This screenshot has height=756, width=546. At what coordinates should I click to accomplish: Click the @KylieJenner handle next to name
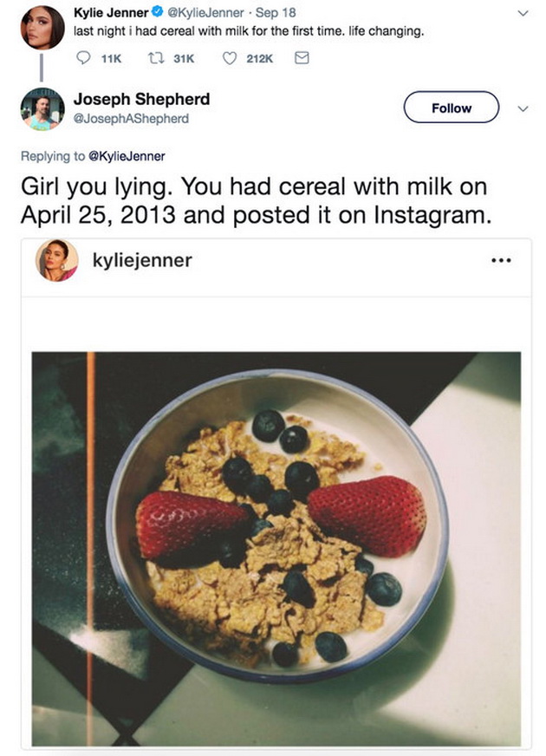pos(205,12)
